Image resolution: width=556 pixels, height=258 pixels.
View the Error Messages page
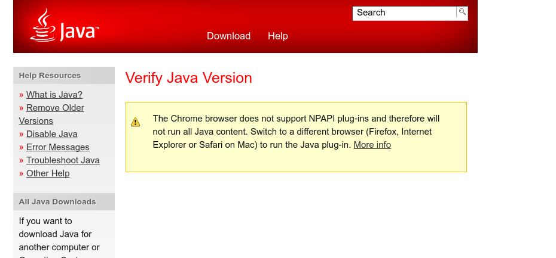point(58,147)
